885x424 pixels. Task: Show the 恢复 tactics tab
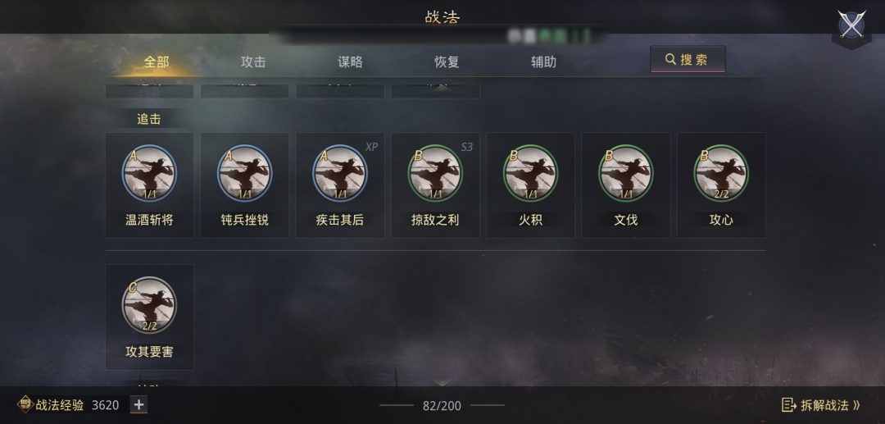(447, 62)
